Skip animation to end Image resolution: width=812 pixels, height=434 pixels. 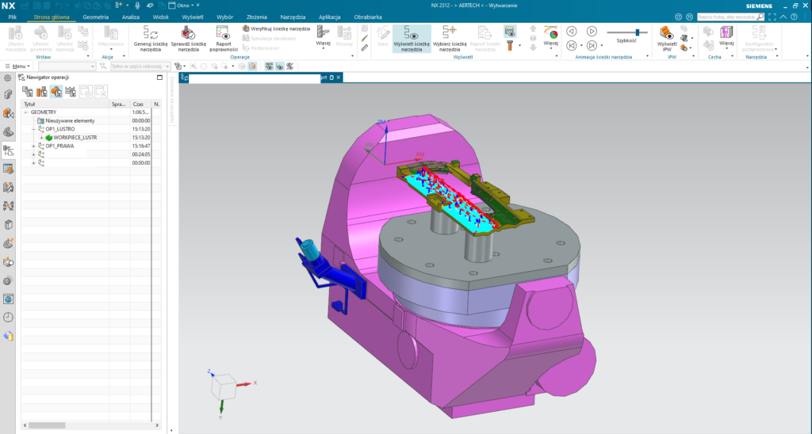(x=592, y=45)
